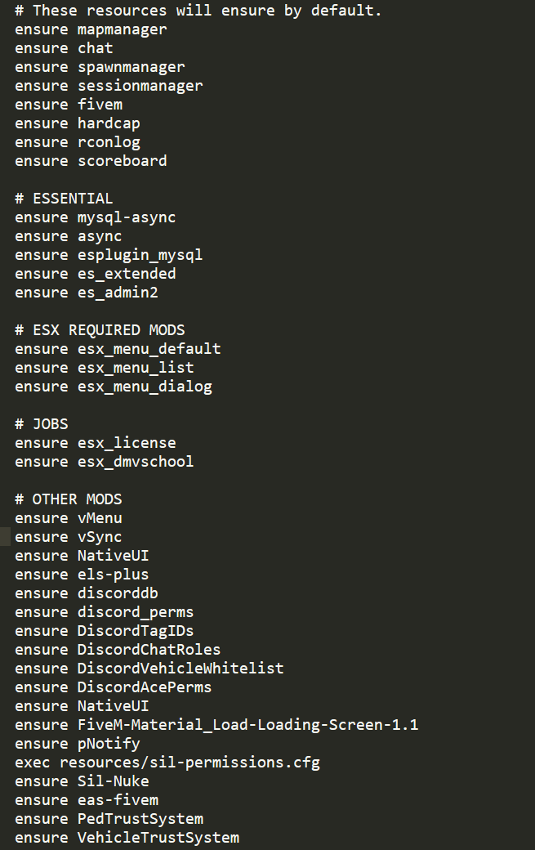Place cursor on 'ensure esx_menu_default'
The height and width of the screenshot is (850, 535).
click(x=118, y=349)
